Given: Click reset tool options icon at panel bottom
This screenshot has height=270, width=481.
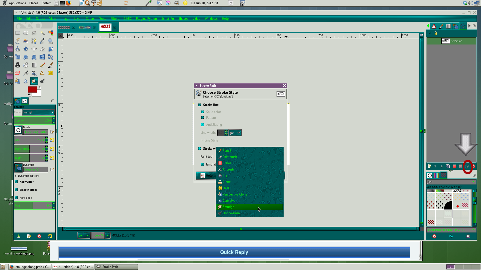Looking at the screenshot, I should tap(50, 236).
